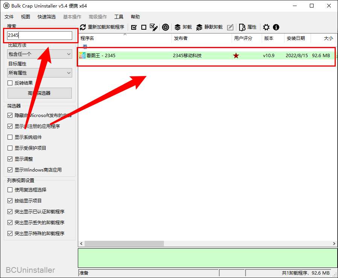
Task: Open the 快速筛选 menu
Action: [x=47, y=17]
